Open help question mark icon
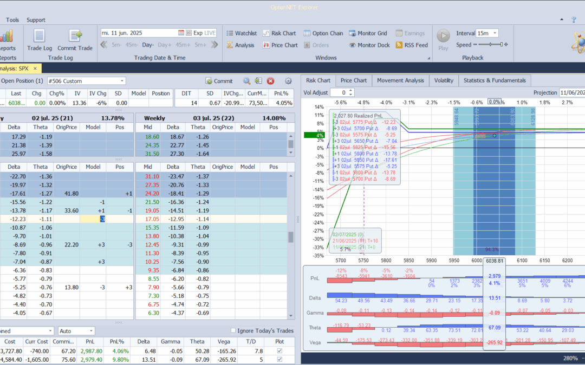This screenshot has width=585, height=365. coord(574,20)
